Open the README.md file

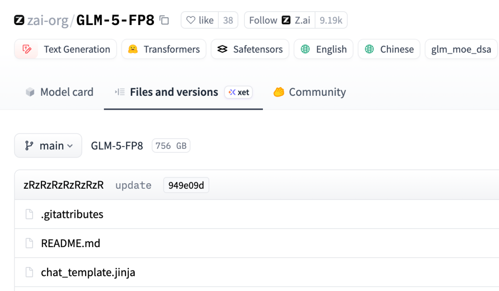(70, 243)
